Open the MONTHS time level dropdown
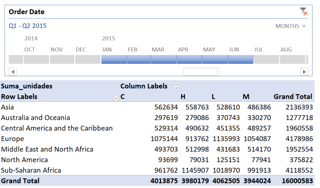This screenshot has height=188, width=320. (290, 26)
